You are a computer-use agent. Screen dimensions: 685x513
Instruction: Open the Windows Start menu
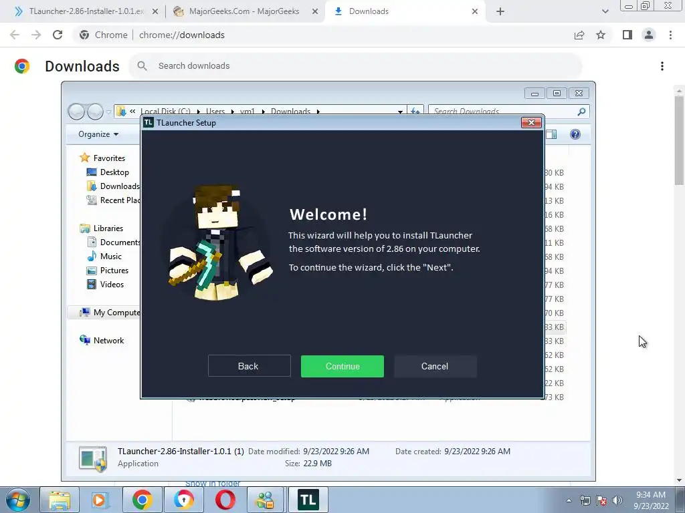coord(18,500)
